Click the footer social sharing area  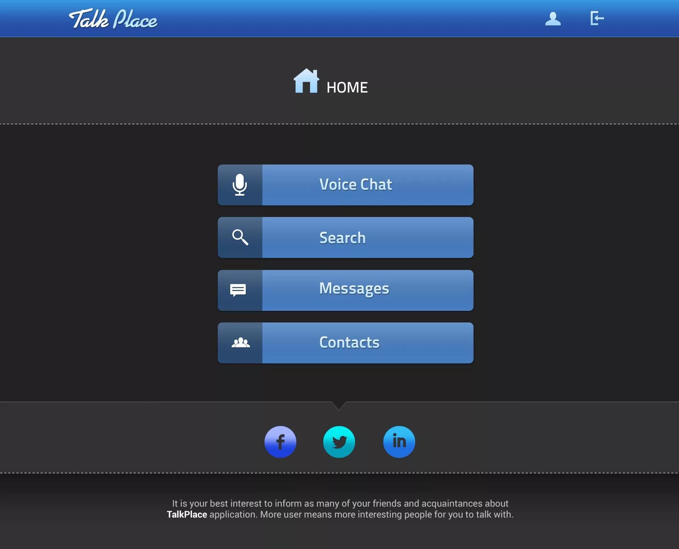point(339,442)
